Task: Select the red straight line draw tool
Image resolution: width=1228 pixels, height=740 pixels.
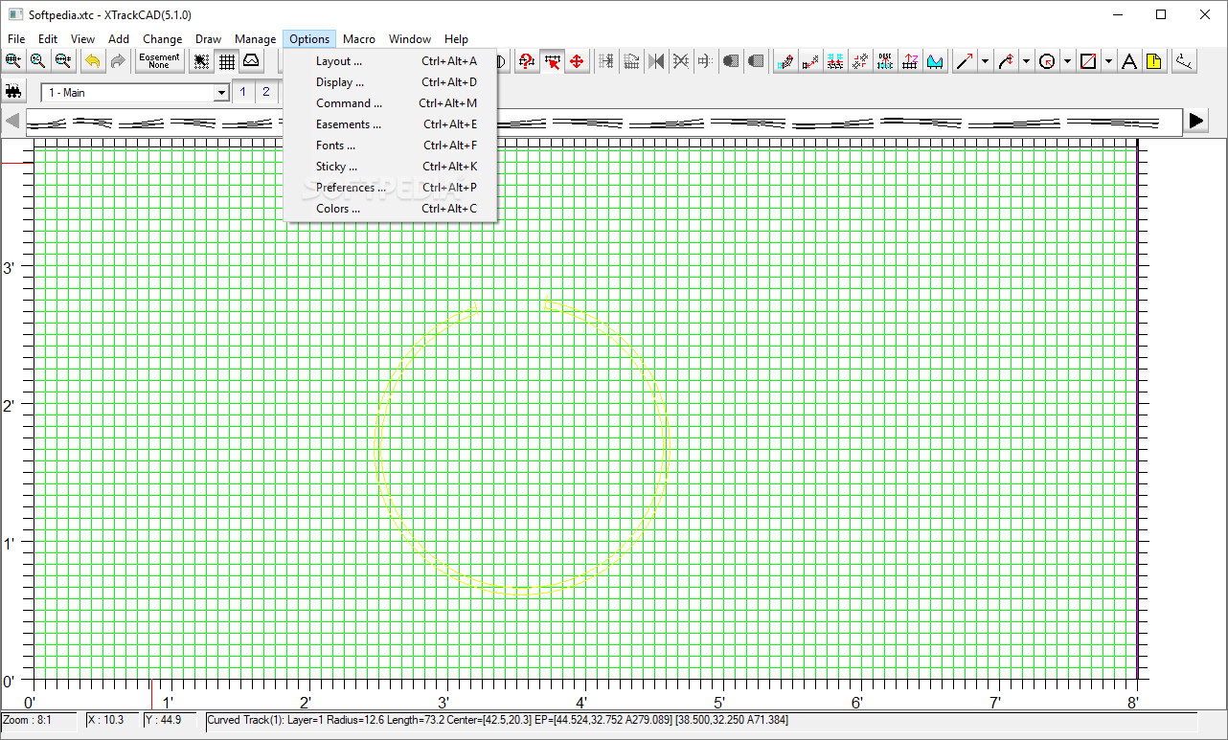Action: 965,61
